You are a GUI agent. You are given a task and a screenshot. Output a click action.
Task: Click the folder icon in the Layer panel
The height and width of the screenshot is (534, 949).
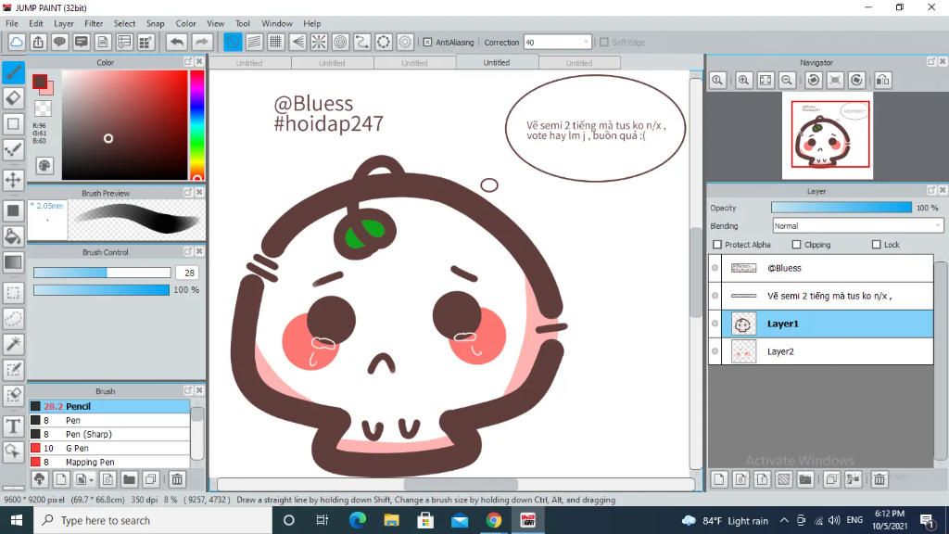click(x=805, y=479)
